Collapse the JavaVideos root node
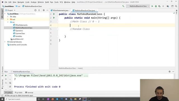 point(5,14)
